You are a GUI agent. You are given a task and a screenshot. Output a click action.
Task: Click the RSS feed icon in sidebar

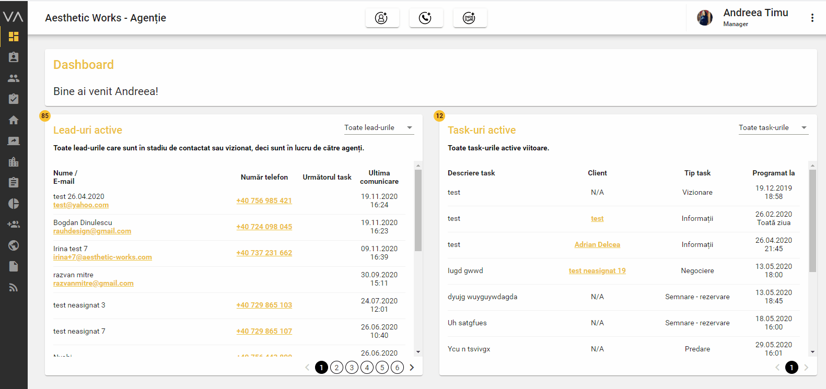[14, 287]
